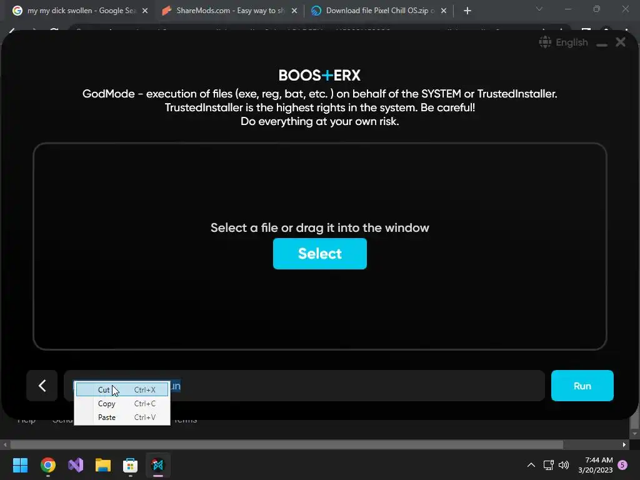Viewport: 640px width, 480px height.
Task: Open Visual Studio from the taskbar
Action: coord(76,465)
